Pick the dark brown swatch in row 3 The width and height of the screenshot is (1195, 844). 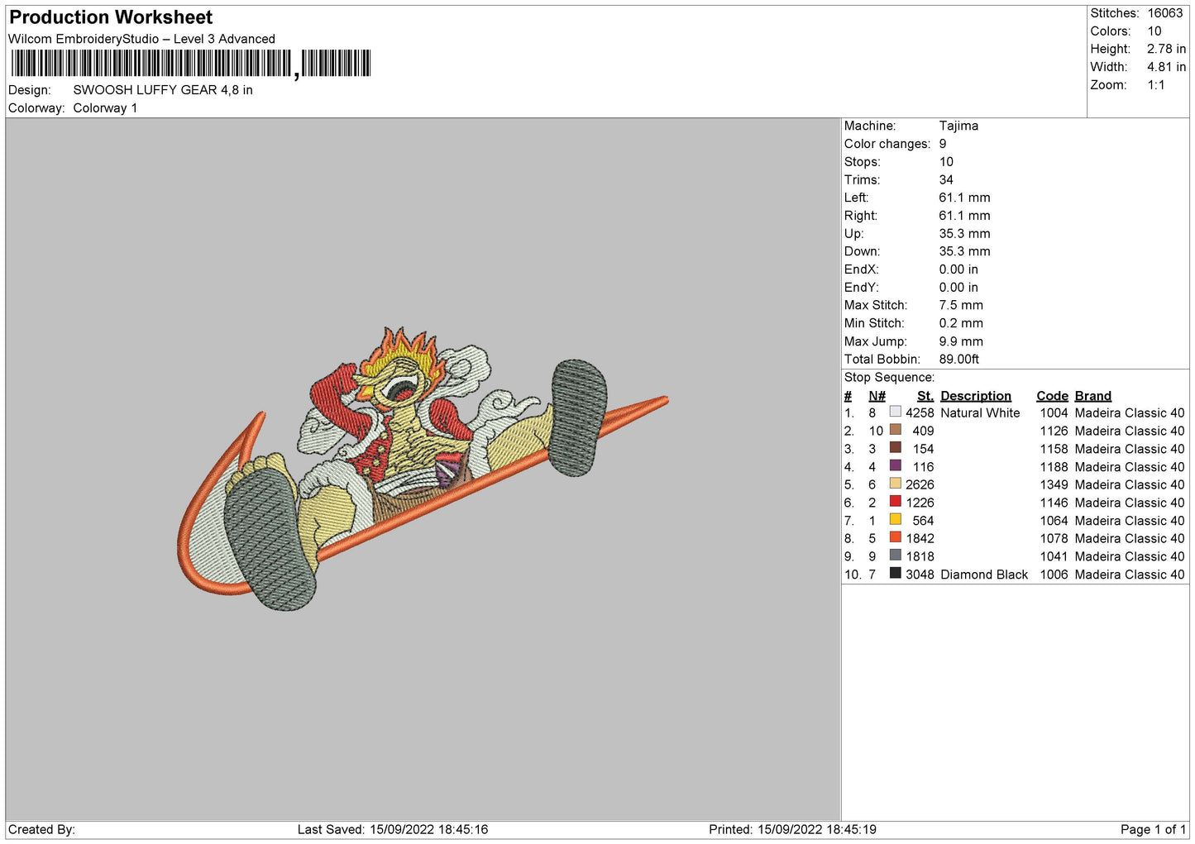[x=895, y=448]
